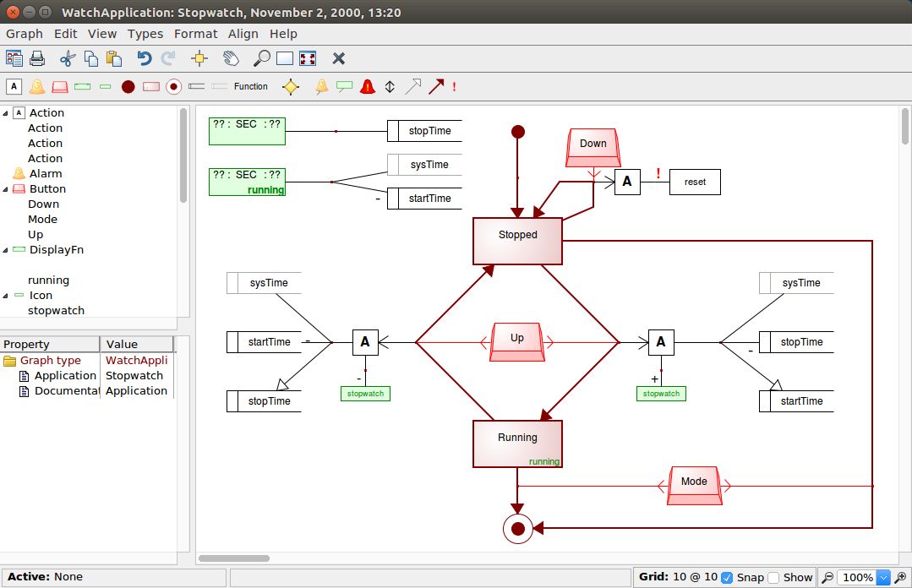The height and width of the screenshot is (588, 912).
Task: Select the Pan hand tool
Action: (231, 58)
